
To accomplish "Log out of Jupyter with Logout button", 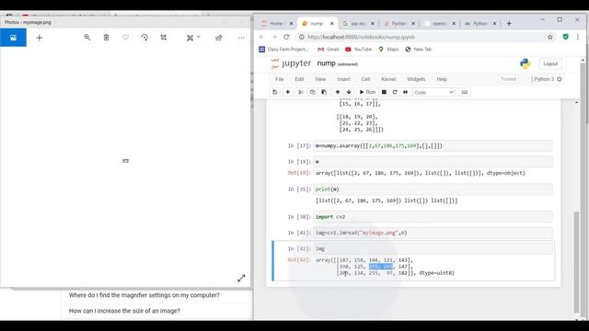I will (550, 63).
